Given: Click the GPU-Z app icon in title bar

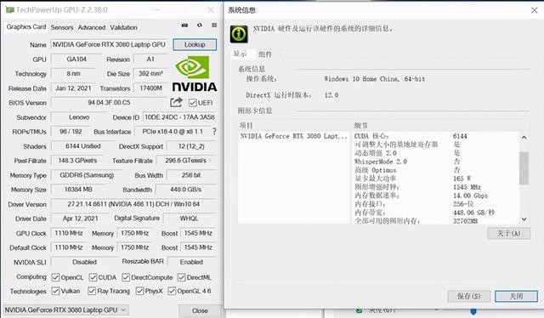Looking at the screenshot, I should (9, 9).
